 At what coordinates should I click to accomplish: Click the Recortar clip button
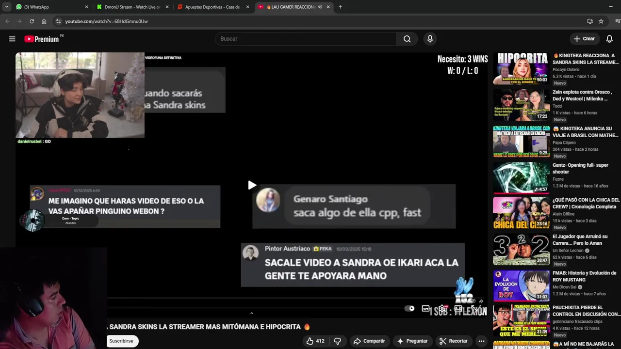click(x=453, y=341)
